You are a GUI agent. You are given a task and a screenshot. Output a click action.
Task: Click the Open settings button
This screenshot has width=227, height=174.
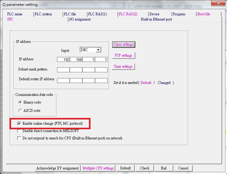point(123,44)
